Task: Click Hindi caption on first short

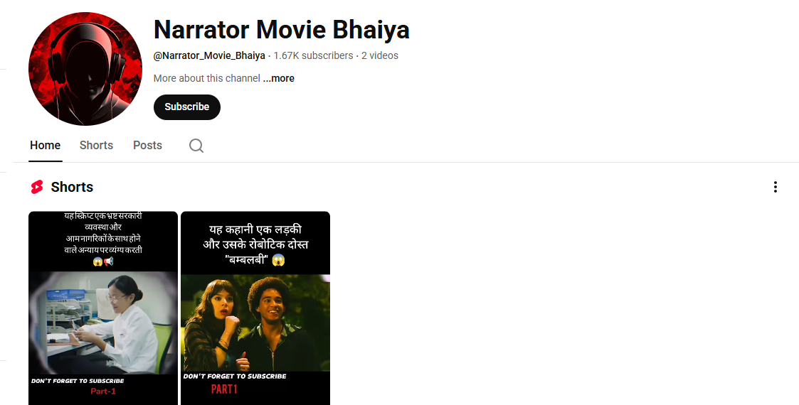Action: [x=103, y=239]
